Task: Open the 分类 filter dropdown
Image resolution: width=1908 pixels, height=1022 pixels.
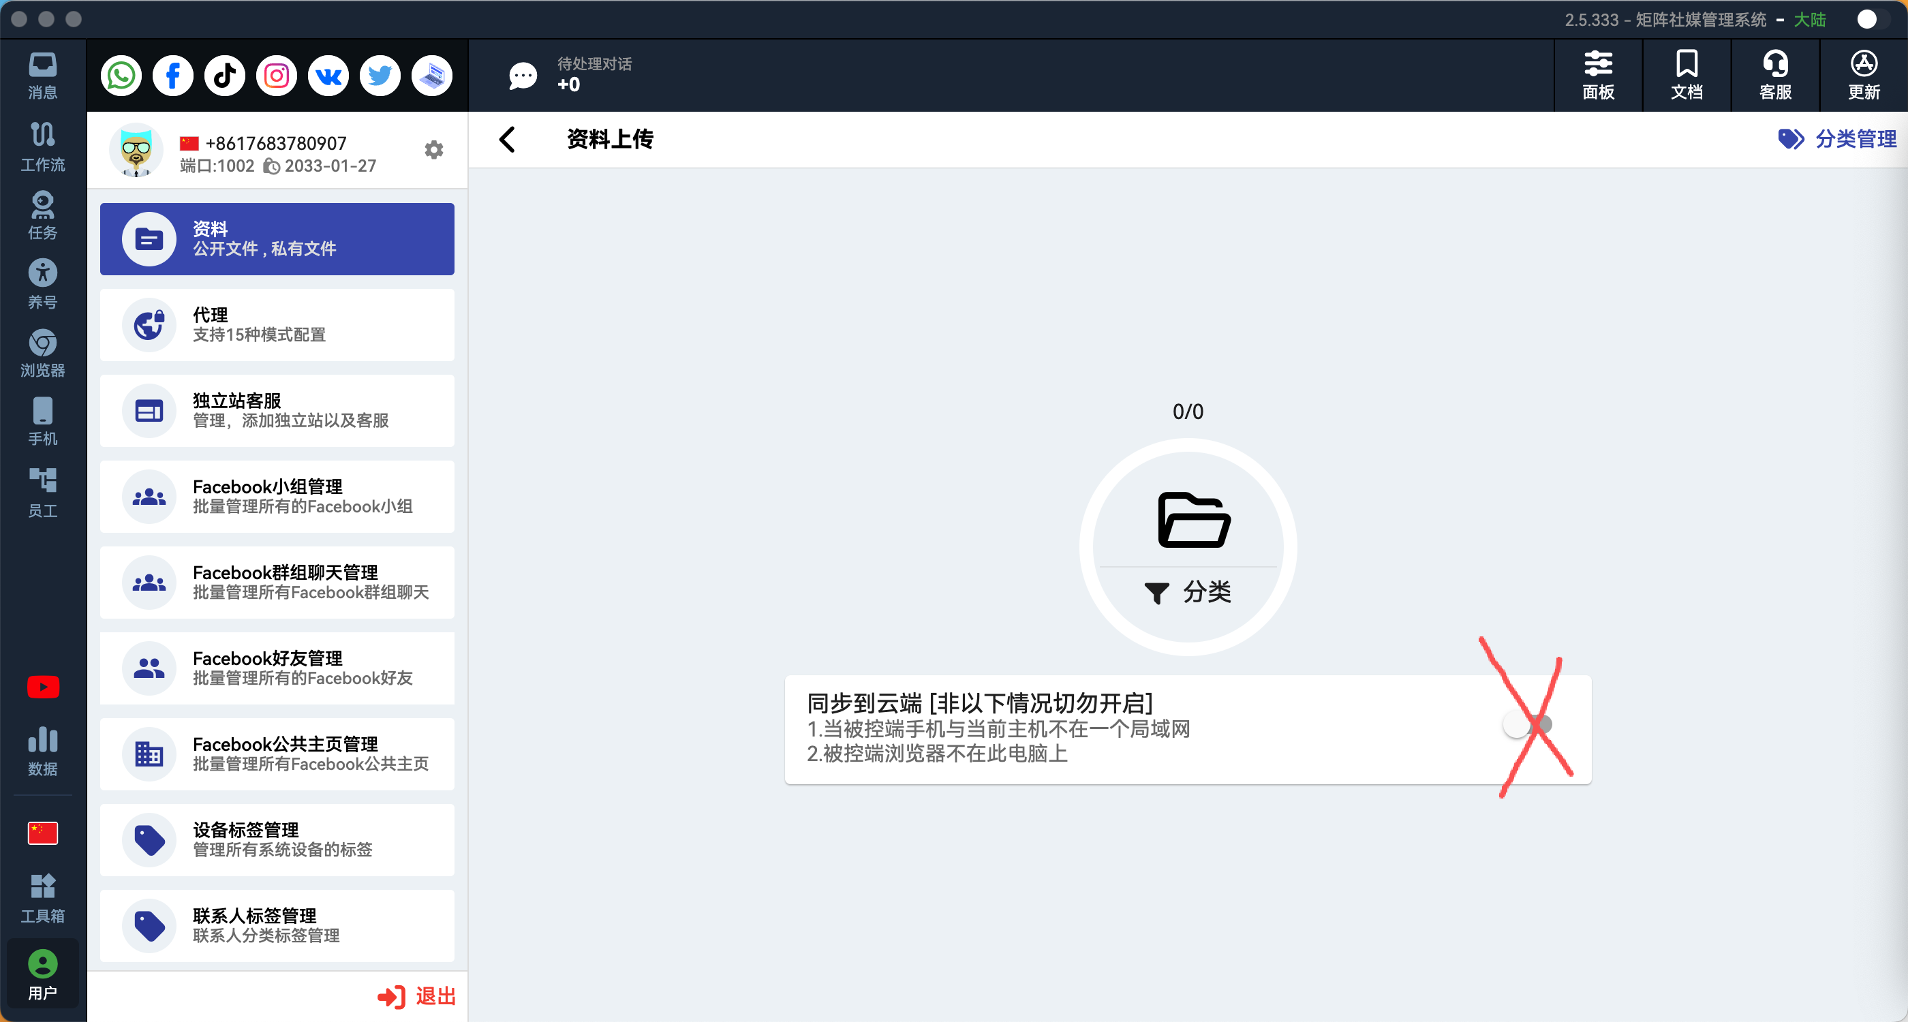Action: 1188,591
